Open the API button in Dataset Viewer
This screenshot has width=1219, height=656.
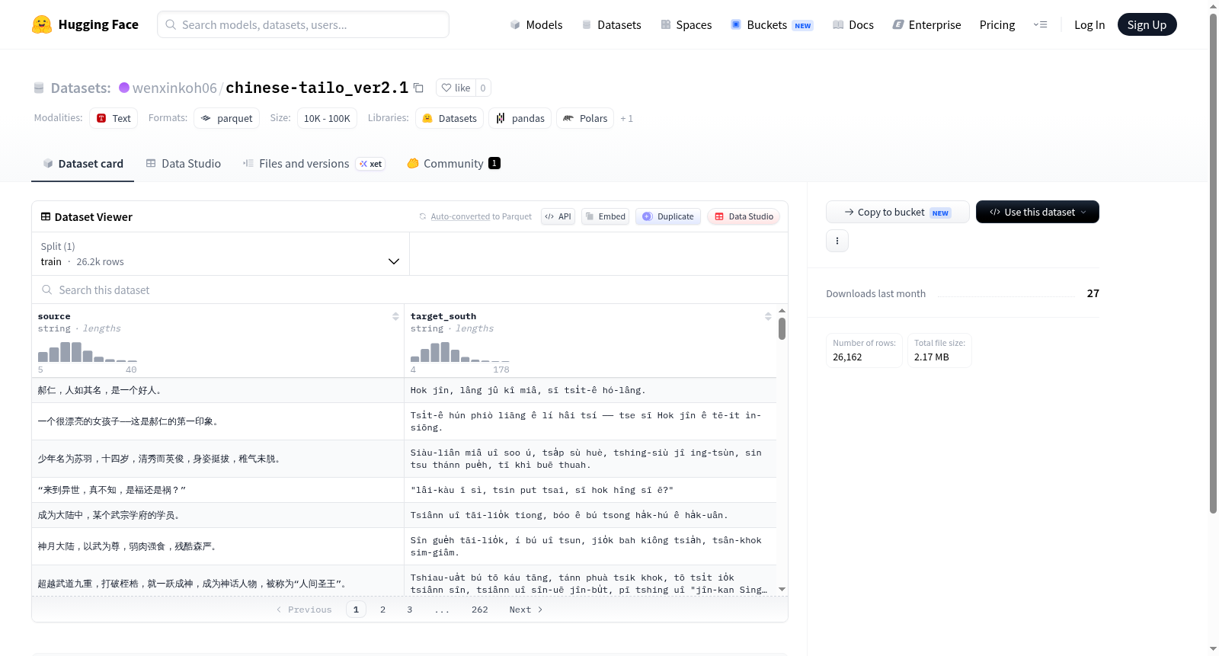pyautogui.click(x=558, y=216)
